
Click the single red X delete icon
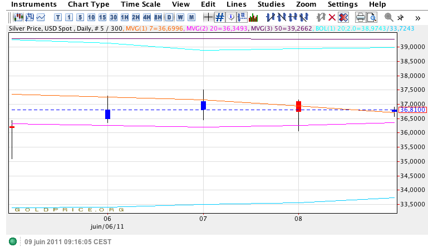click(332, 17)
